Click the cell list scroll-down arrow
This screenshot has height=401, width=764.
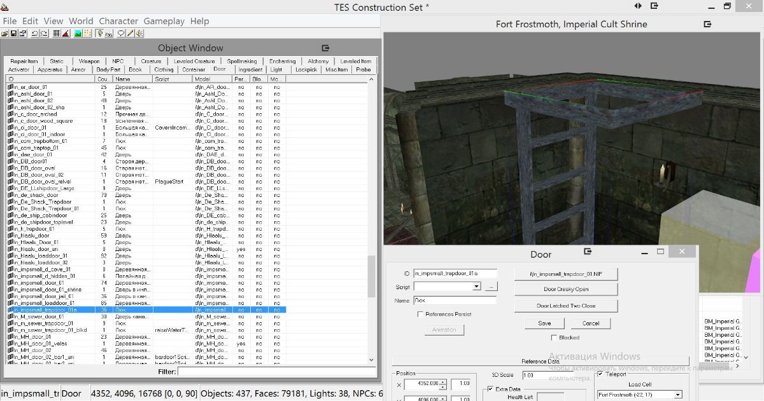(746, 358)
